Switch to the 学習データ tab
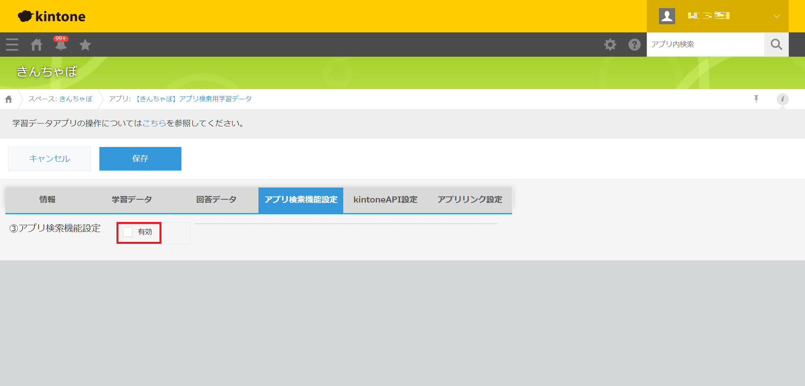 (x=132, y=200)
